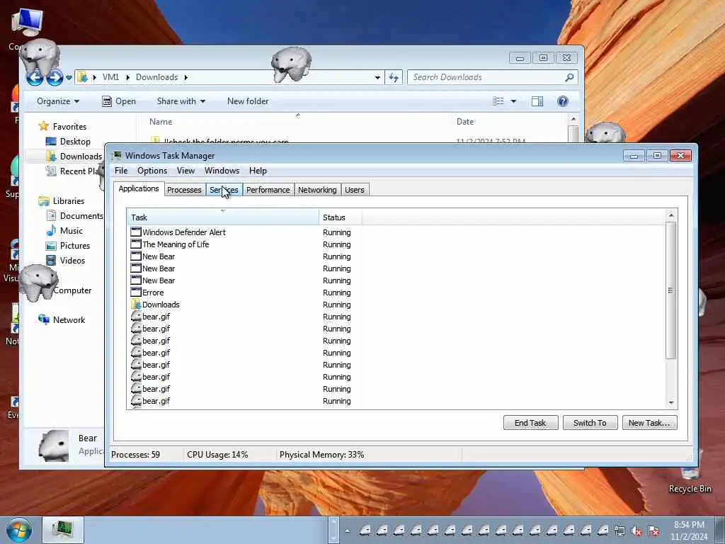The image size is (725, 544).
Task: Click the New Task... button
Action: [649, 423]
